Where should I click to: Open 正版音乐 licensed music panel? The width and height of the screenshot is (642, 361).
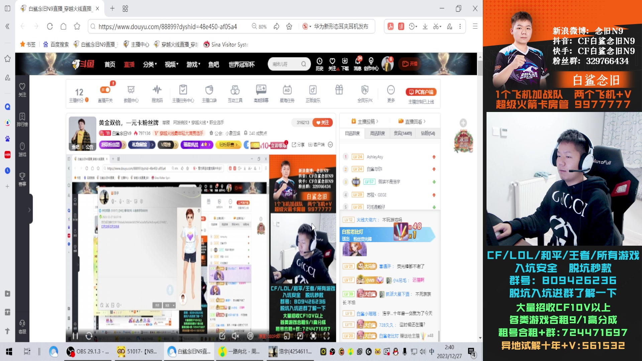(x=312, y=94)
